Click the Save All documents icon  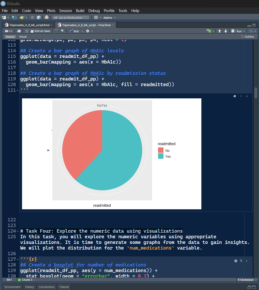click(x=38, y=18)
